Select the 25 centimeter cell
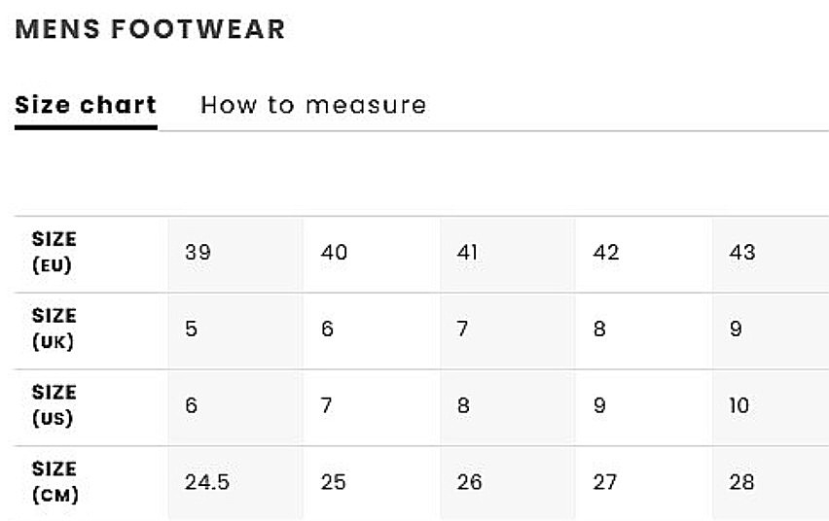Screen dimensions: 829x521 tap(372, 483)
